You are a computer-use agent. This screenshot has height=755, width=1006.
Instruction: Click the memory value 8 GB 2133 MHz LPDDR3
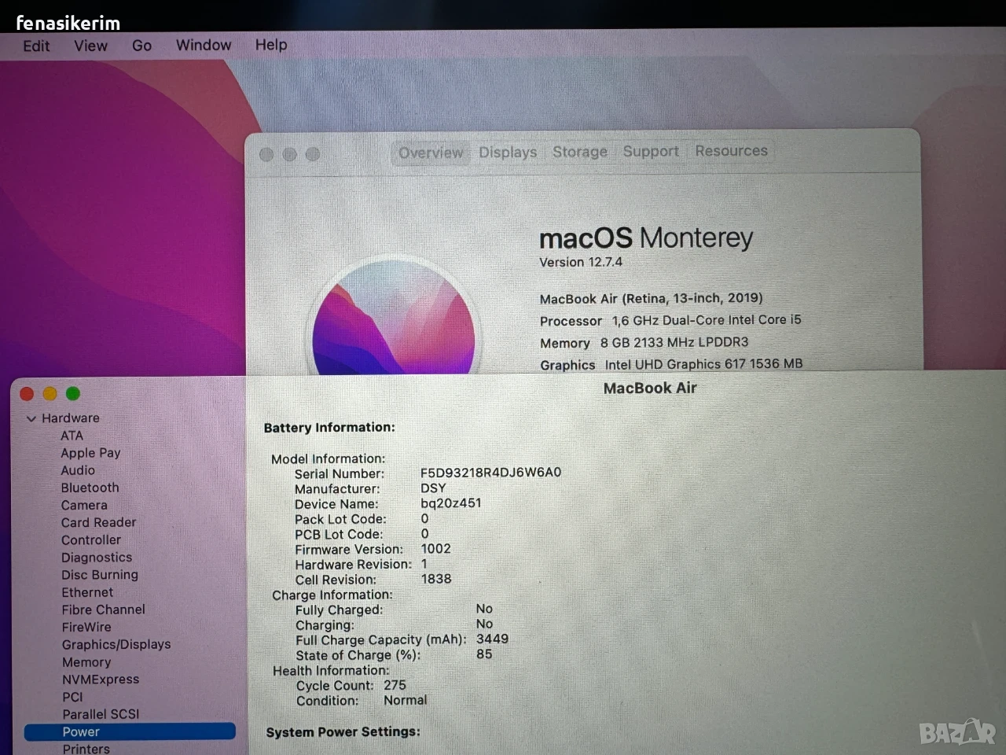pyautogui.click(x=674, y=342)
